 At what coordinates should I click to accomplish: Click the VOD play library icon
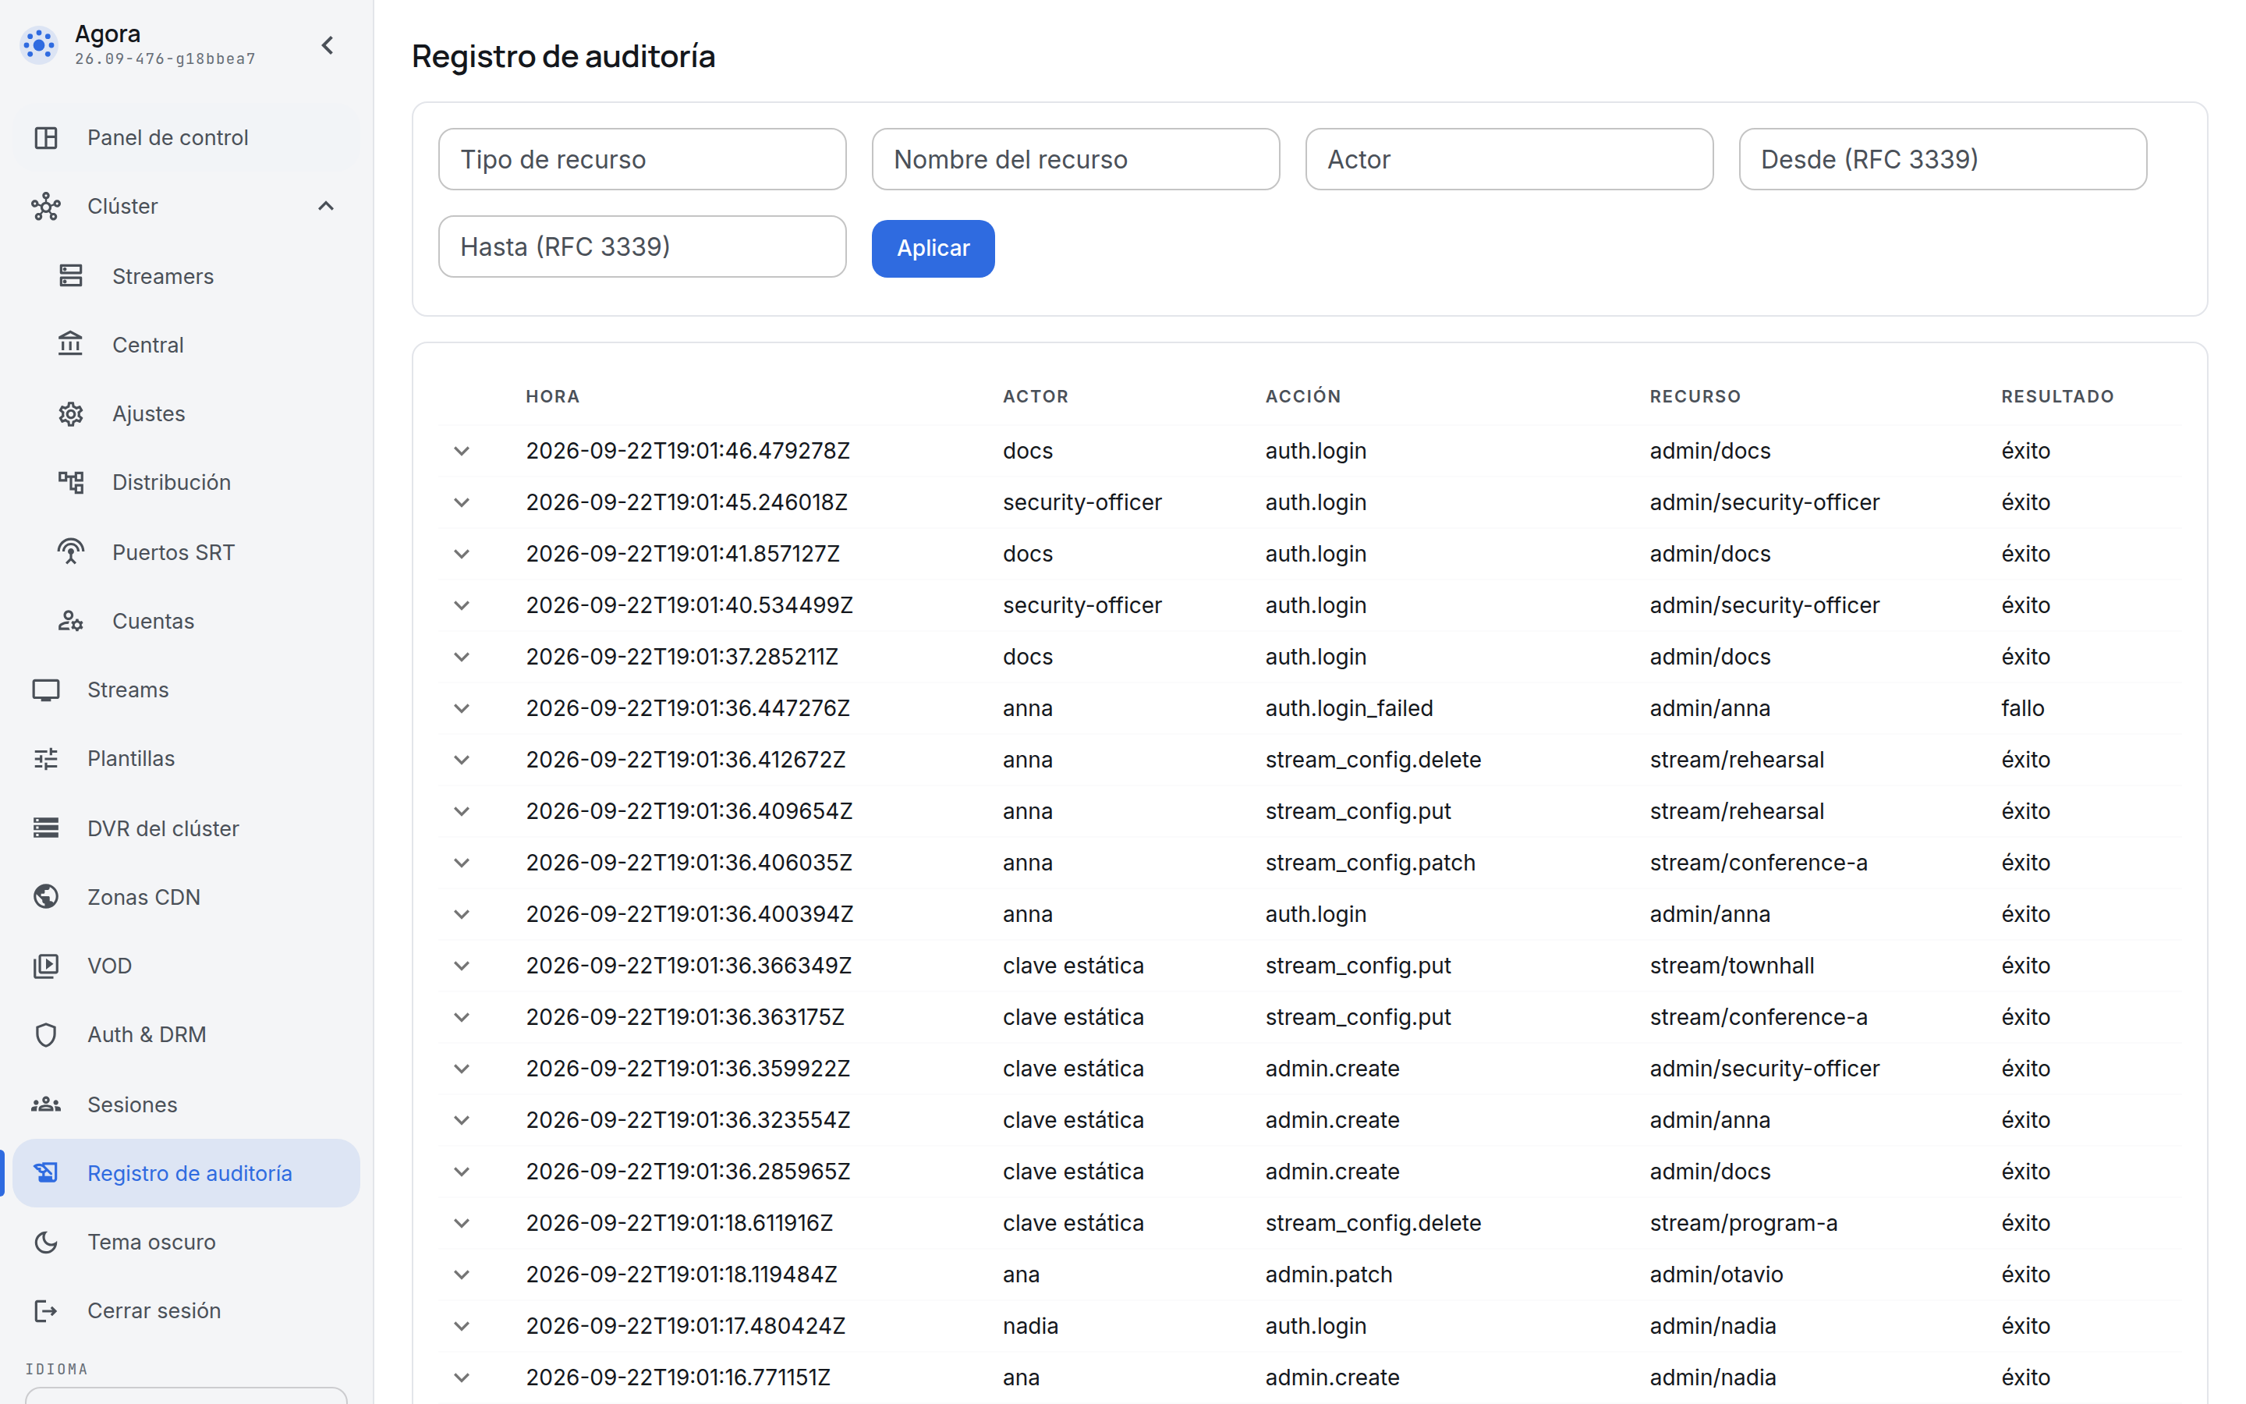click(x=45, y=966)
